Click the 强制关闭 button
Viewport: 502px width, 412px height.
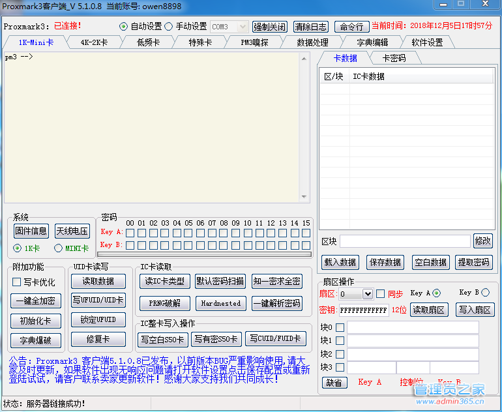pyautogui.click(x=269, y=27)
